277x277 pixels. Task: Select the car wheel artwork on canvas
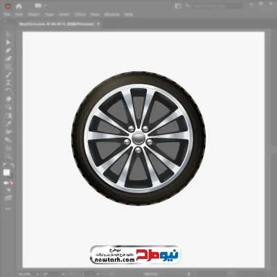click(x=138, y=138)
